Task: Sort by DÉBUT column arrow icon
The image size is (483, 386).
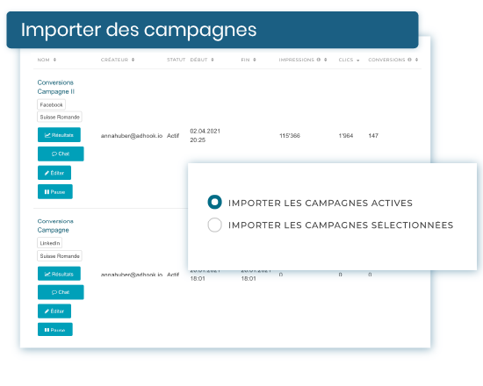Action: click(213, 60)
